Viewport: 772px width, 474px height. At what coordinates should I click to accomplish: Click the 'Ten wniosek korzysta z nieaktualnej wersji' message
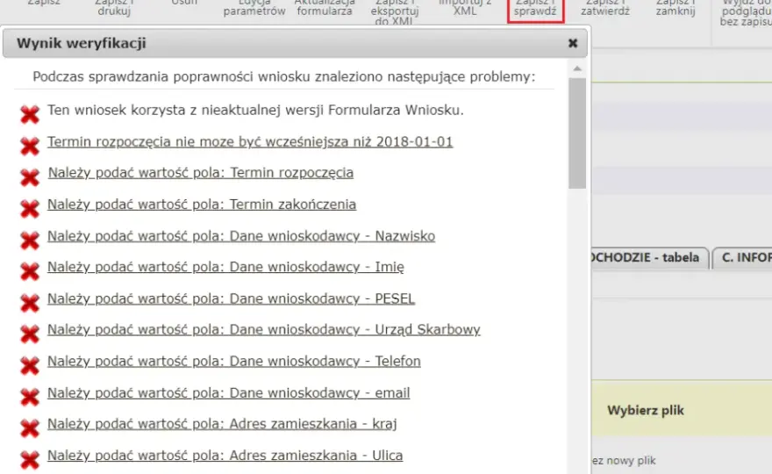[x=255, y=111]
